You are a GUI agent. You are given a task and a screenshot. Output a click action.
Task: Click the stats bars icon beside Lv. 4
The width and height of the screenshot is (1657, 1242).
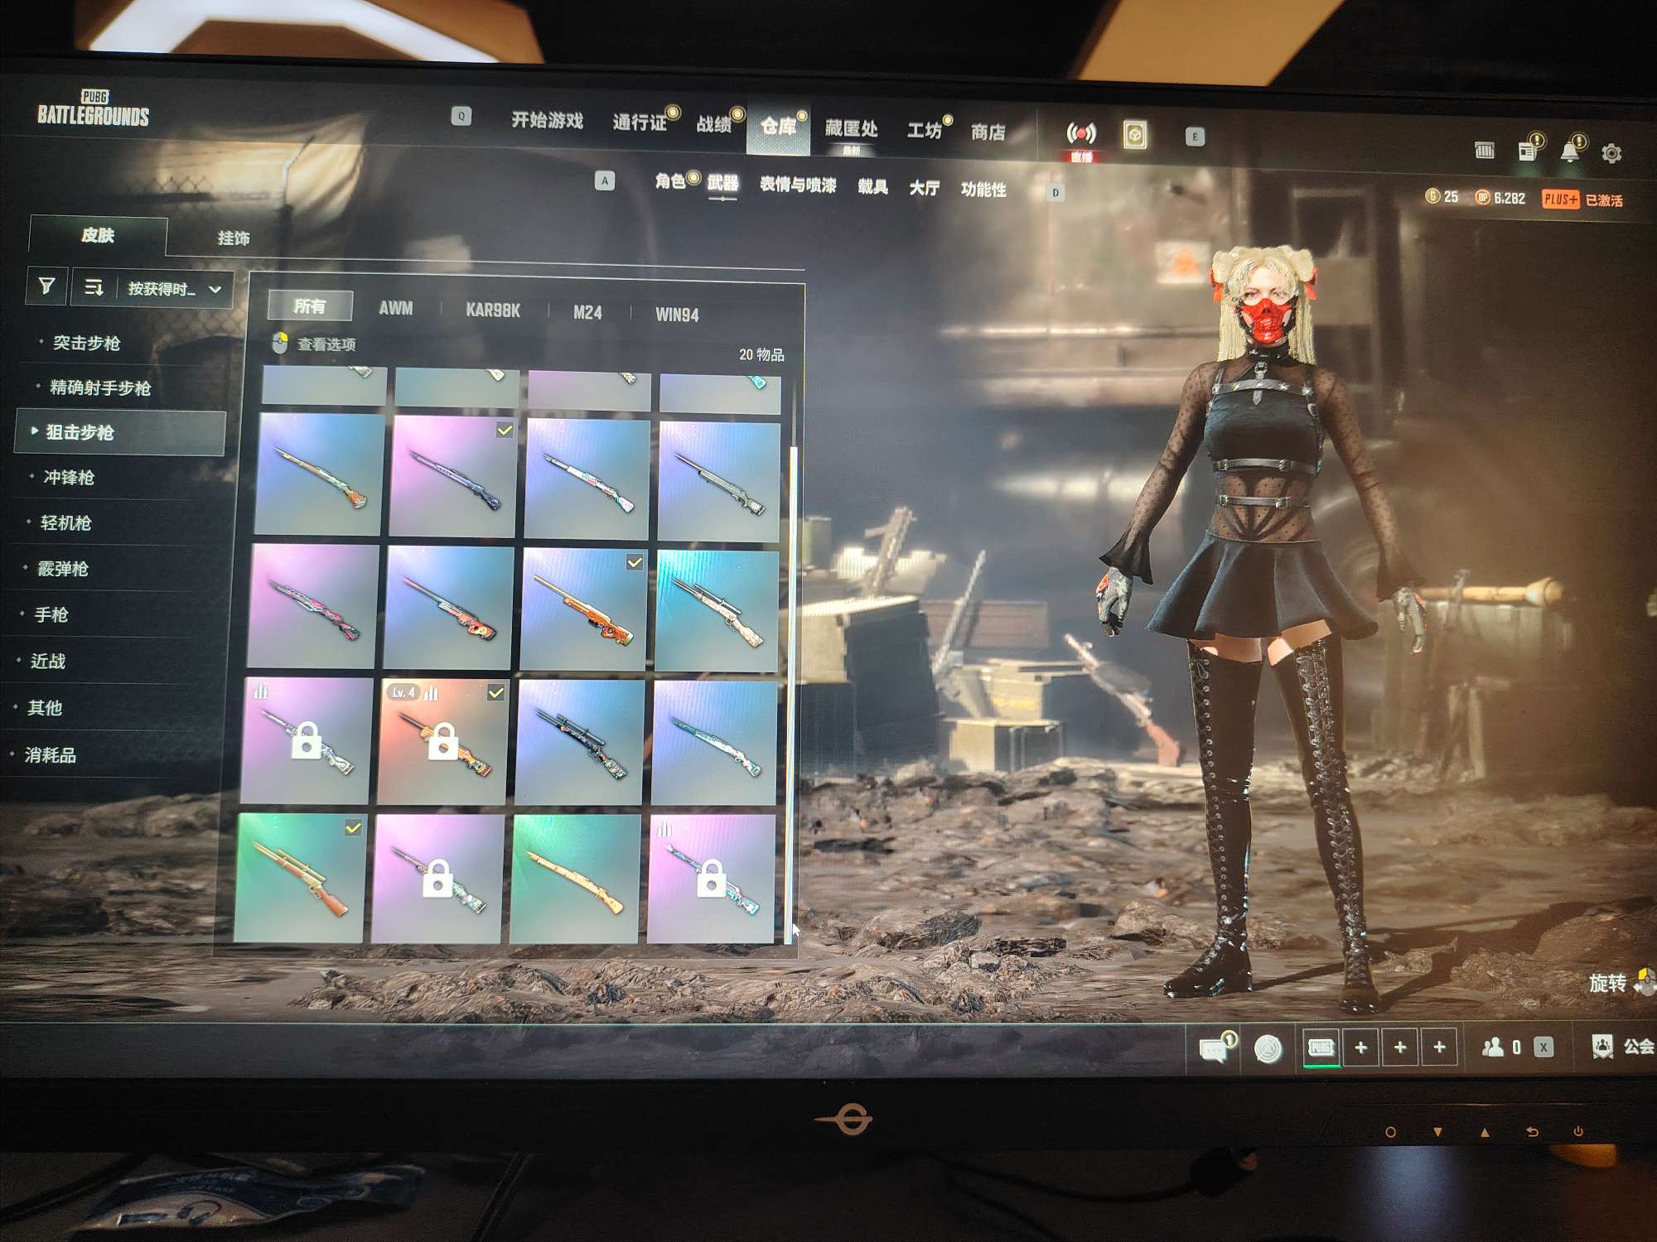(x=431, y=694)
